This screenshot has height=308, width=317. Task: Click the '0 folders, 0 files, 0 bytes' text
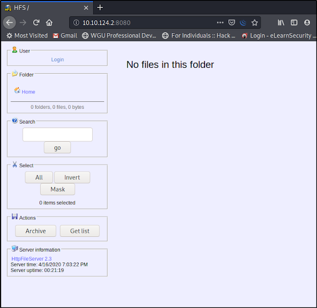tap(57, 107)
